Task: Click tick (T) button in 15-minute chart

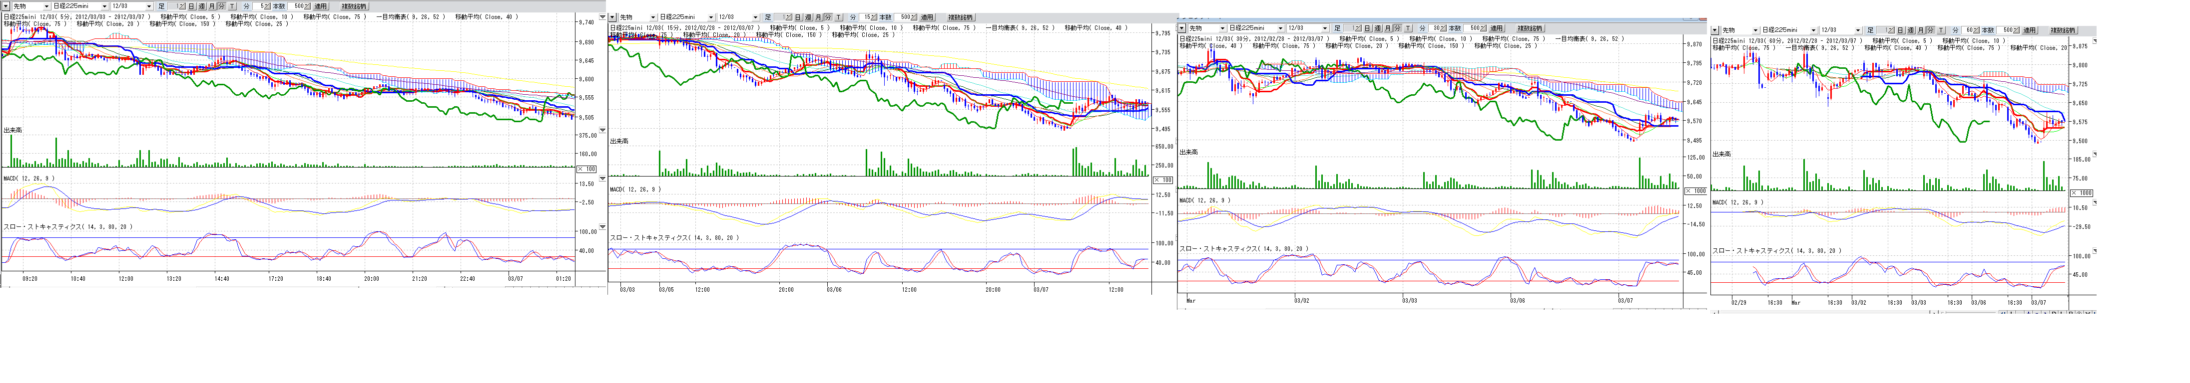Action: click(x=839, y=17)
